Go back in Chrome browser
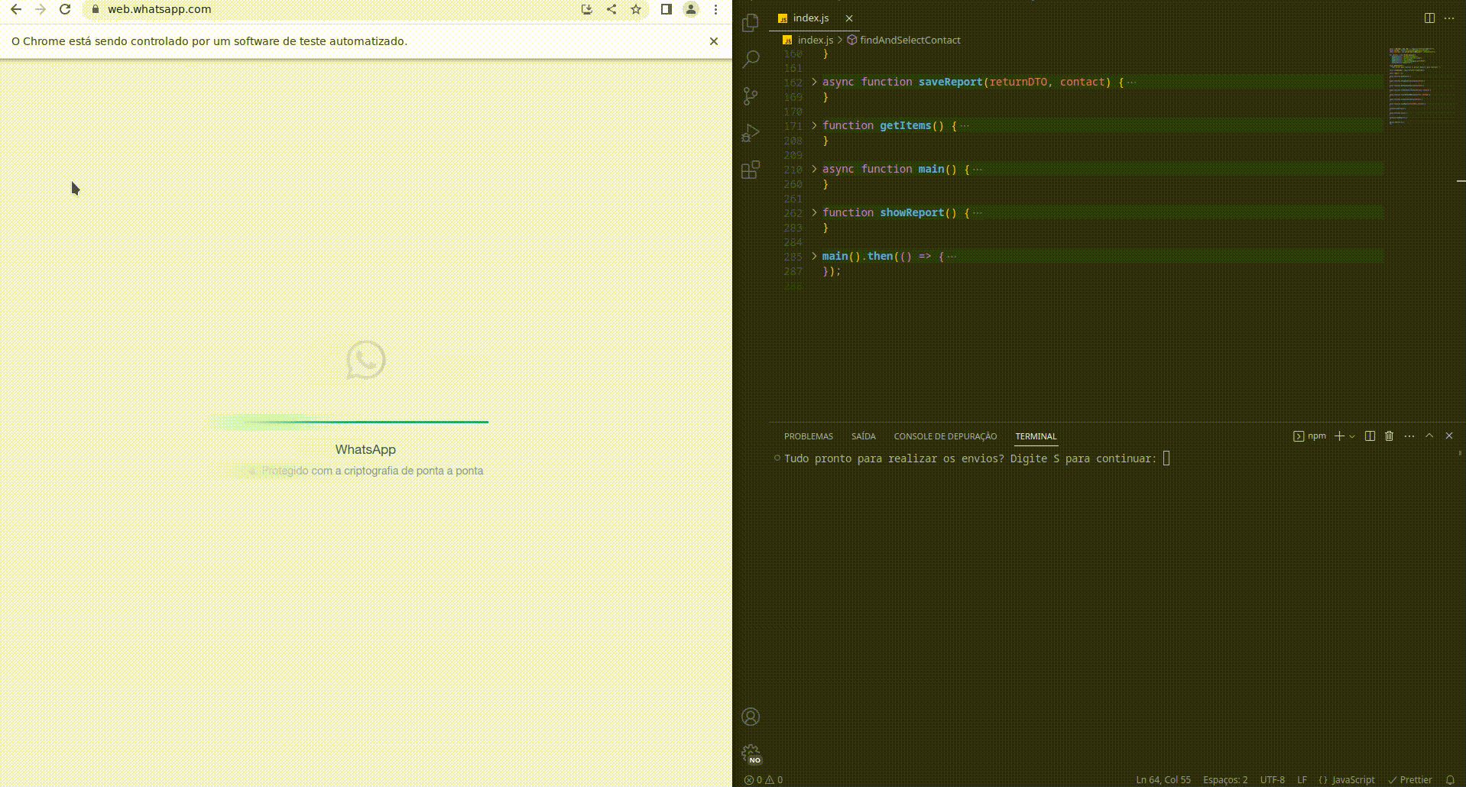The width and height of the screenshot is (1466, 787). 16,9
